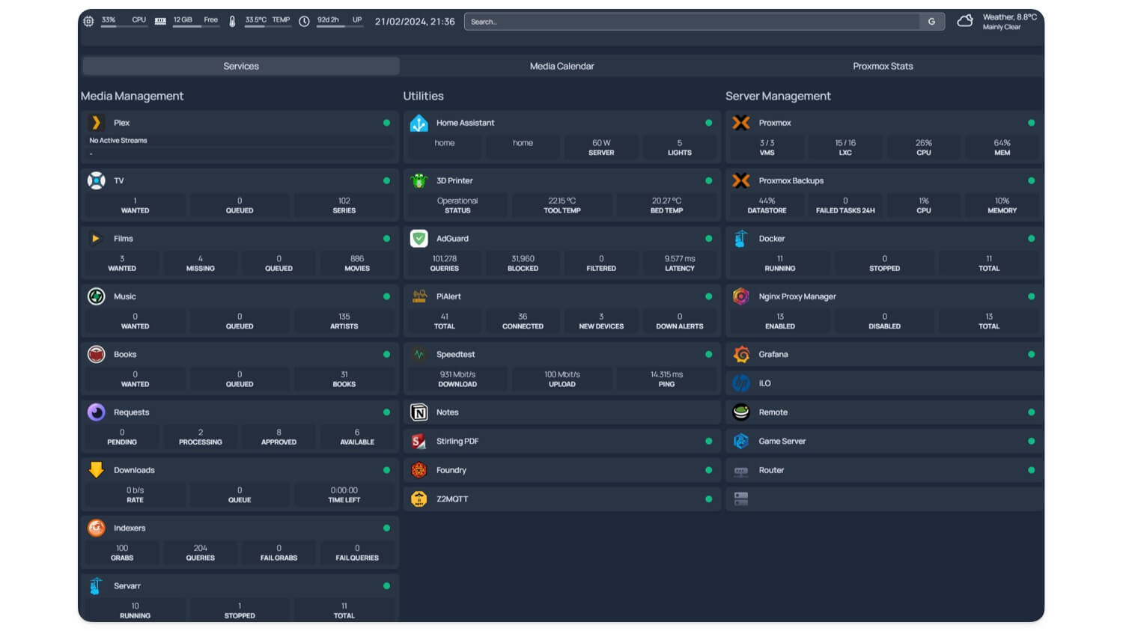This screenshot has width=1123, height=631.
Task: Click the 886 MOVIES stat in Films
Action: (x=357, y=263)
